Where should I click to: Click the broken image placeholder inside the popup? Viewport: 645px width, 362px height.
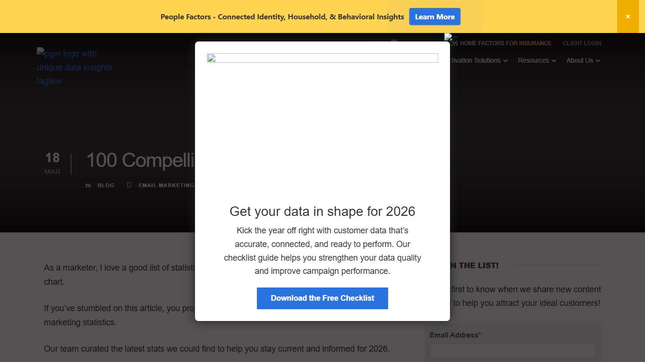(322, 58)
